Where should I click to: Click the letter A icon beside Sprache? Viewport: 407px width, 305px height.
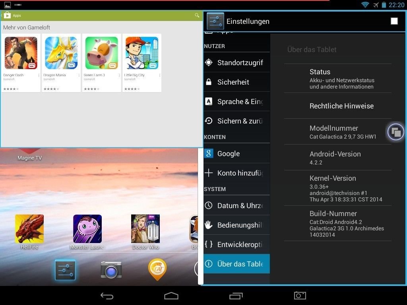pyautogui.click(x=209, y=101)
